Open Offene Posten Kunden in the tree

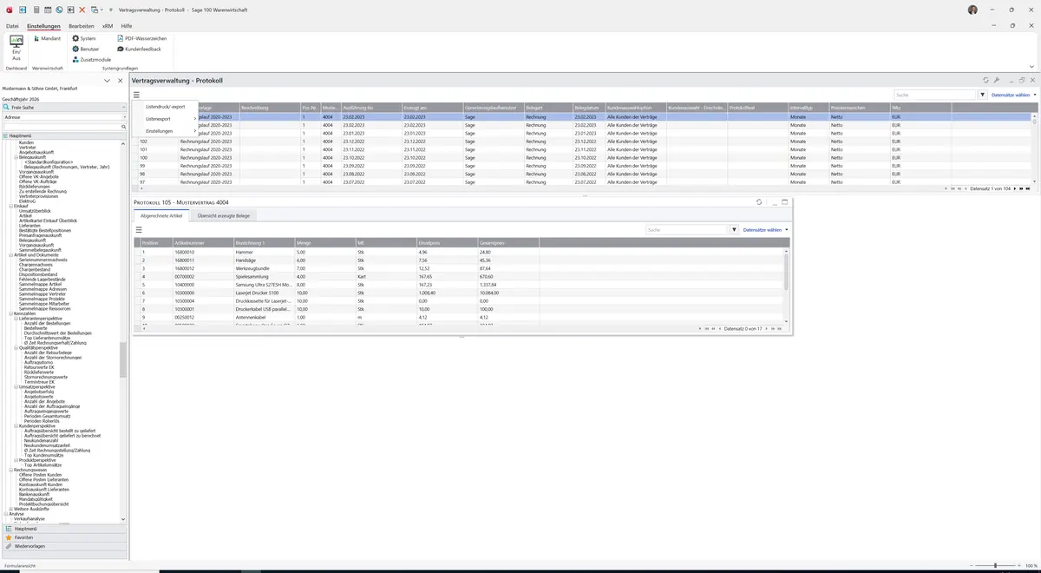(x=38, y=474)
